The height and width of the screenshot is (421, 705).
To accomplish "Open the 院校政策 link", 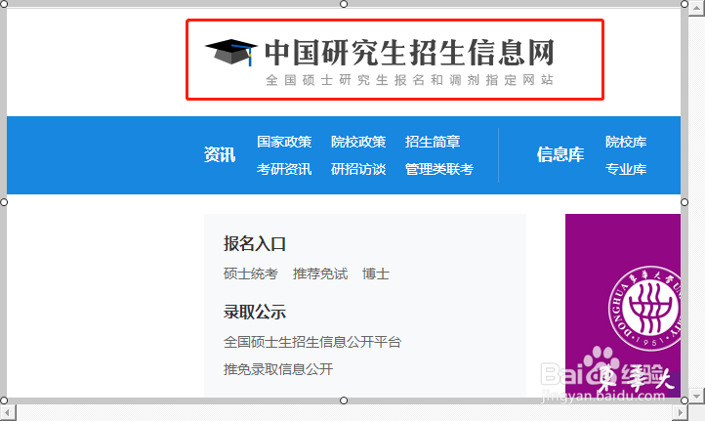I will click(358, 142).
